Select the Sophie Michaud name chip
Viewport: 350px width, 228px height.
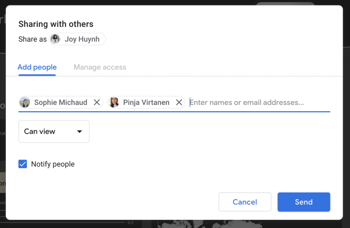tap(60, 103)
